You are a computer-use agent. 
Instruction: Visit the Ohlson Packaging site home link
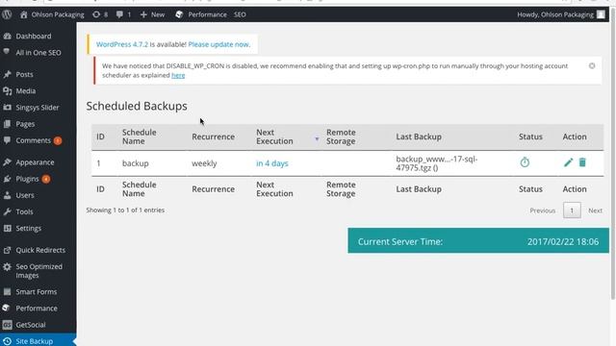point(52,14)
